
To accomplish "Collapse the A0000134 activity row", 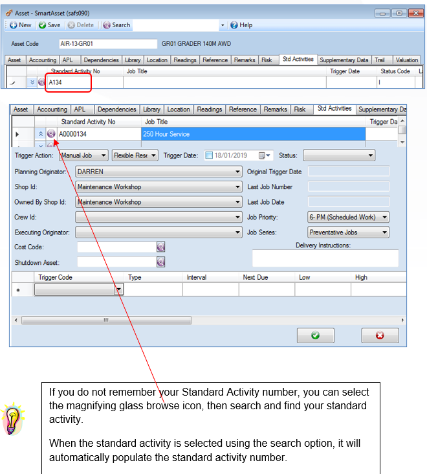I will pyautogui.click(x=41, y=133).
